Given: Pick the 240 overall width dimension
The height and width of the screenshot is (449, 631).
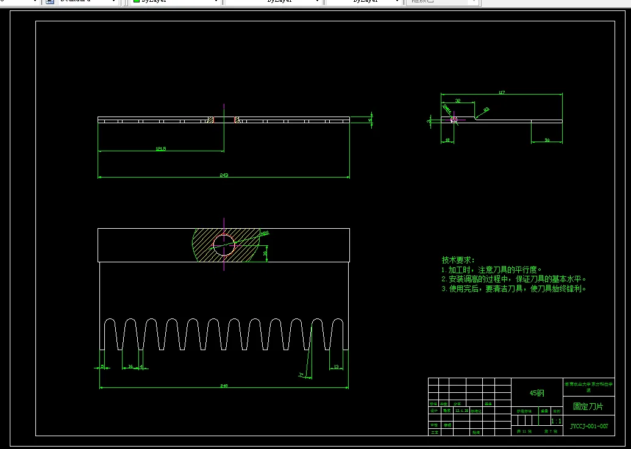Looking at the screenshot, I should [x=224, y=385].
